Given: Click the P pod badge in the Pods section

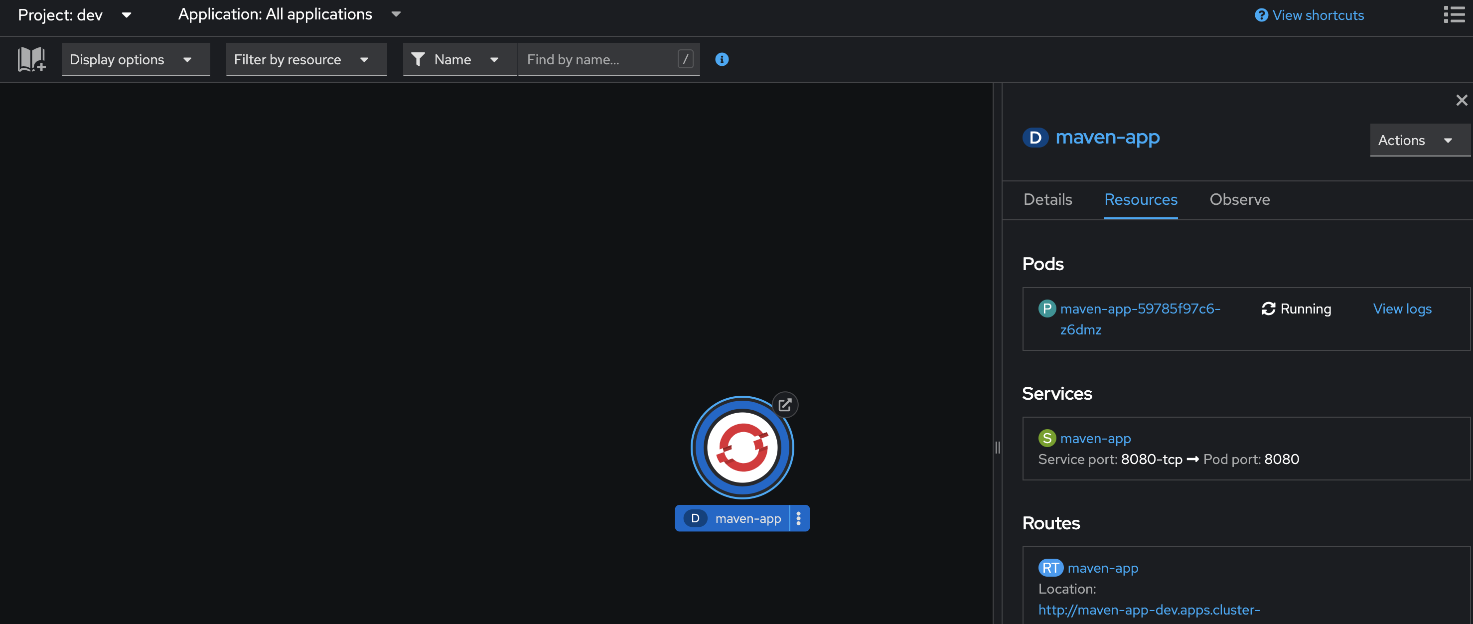Looking at the screenshot, I should [1047, 309].
